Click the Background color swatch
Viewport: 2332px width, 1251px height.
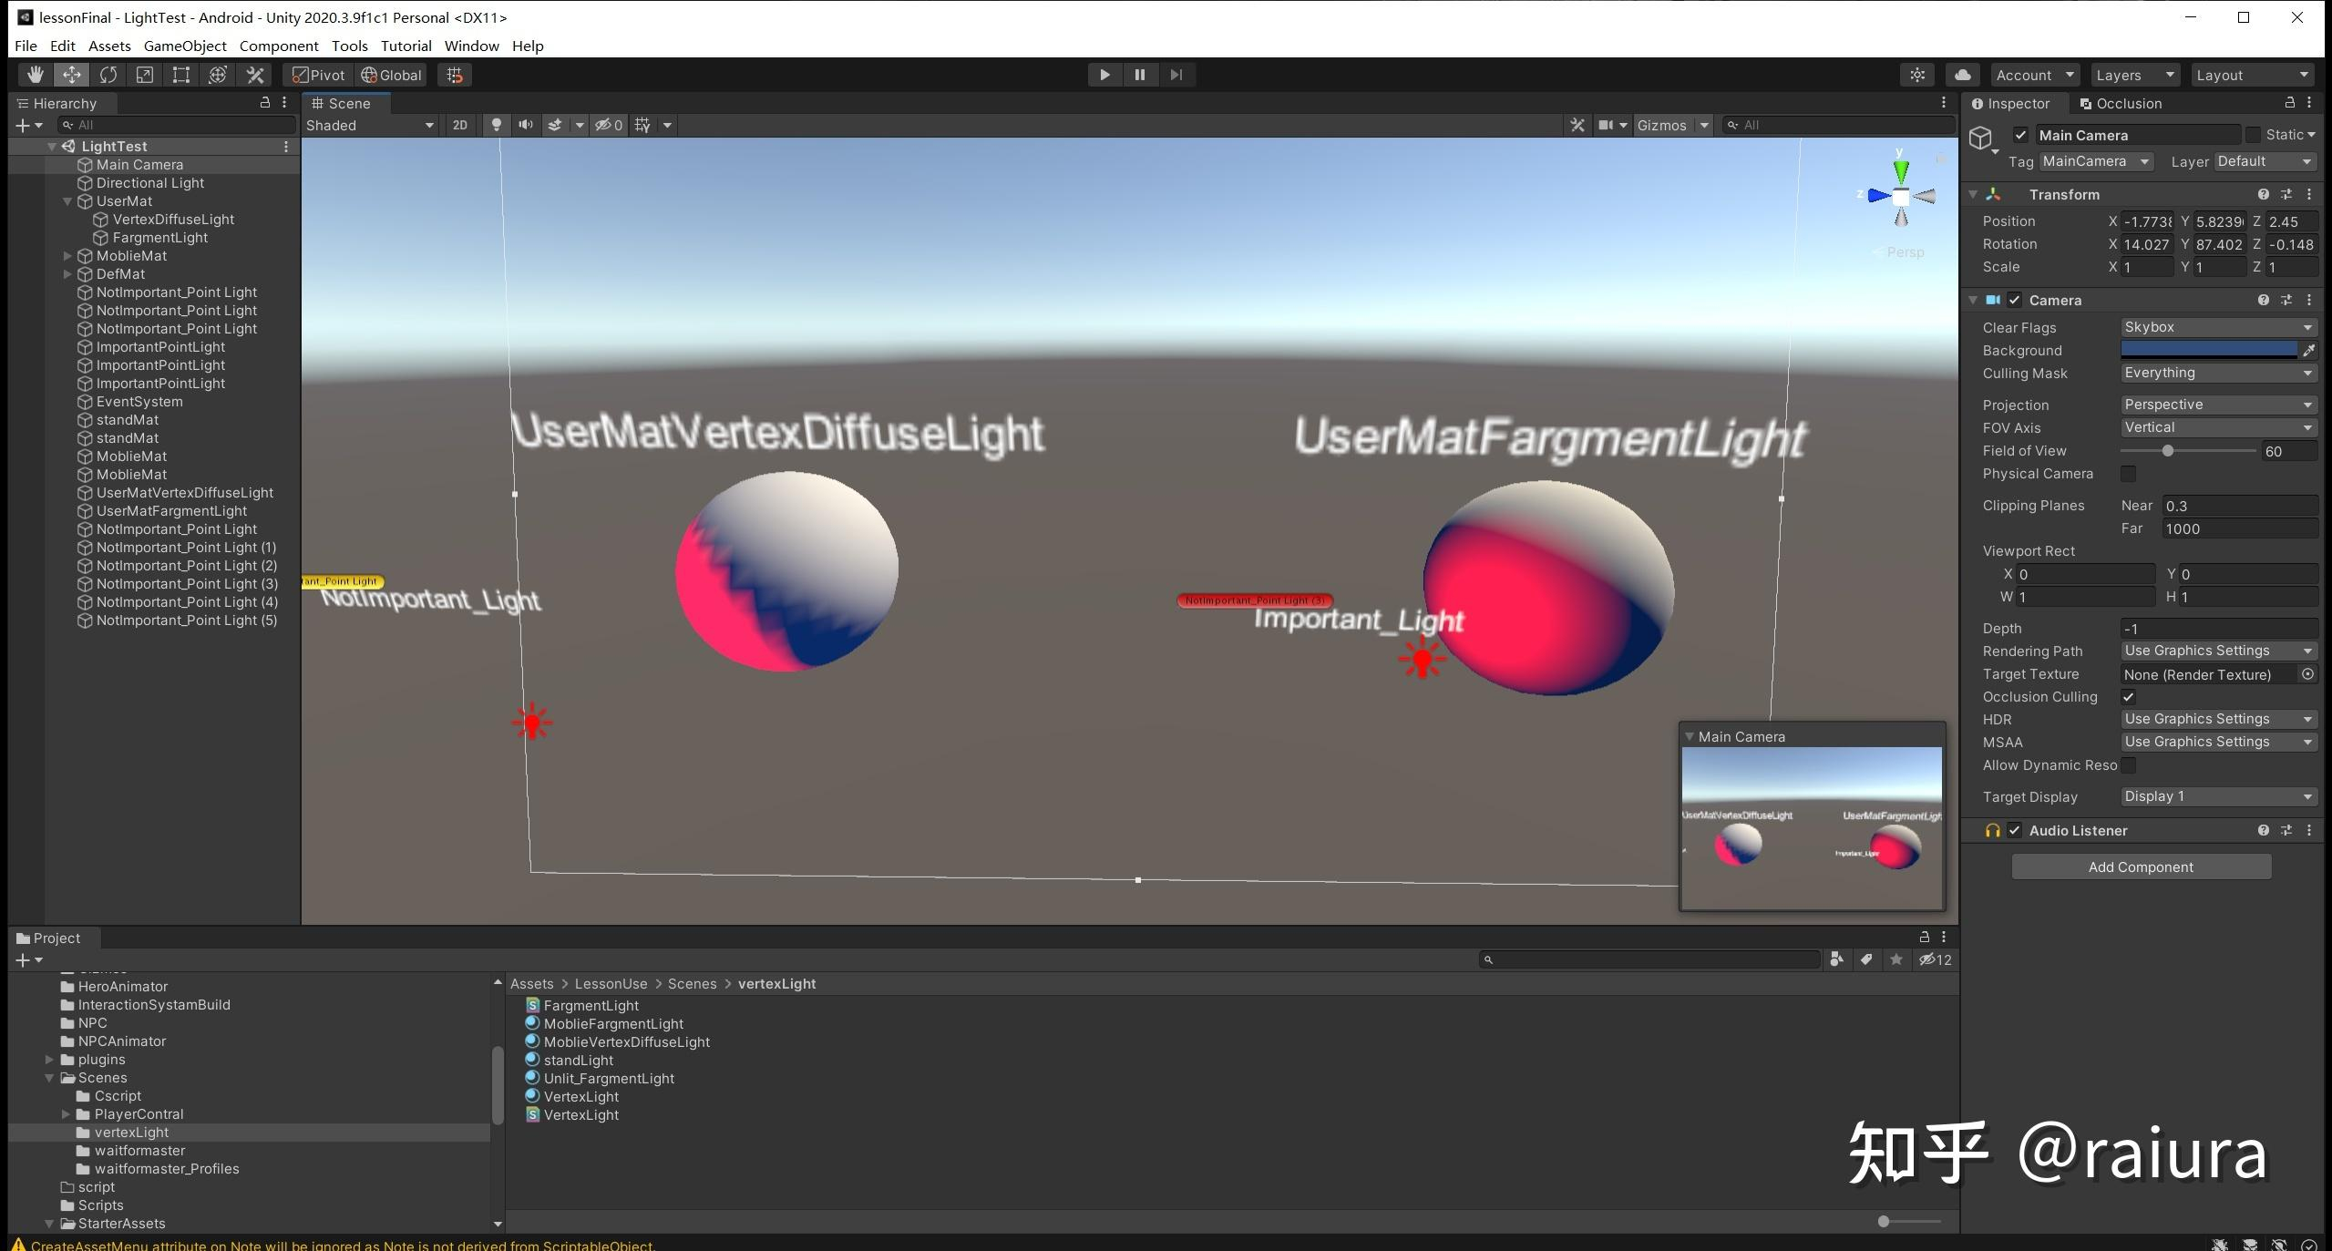click(2208, 350)
